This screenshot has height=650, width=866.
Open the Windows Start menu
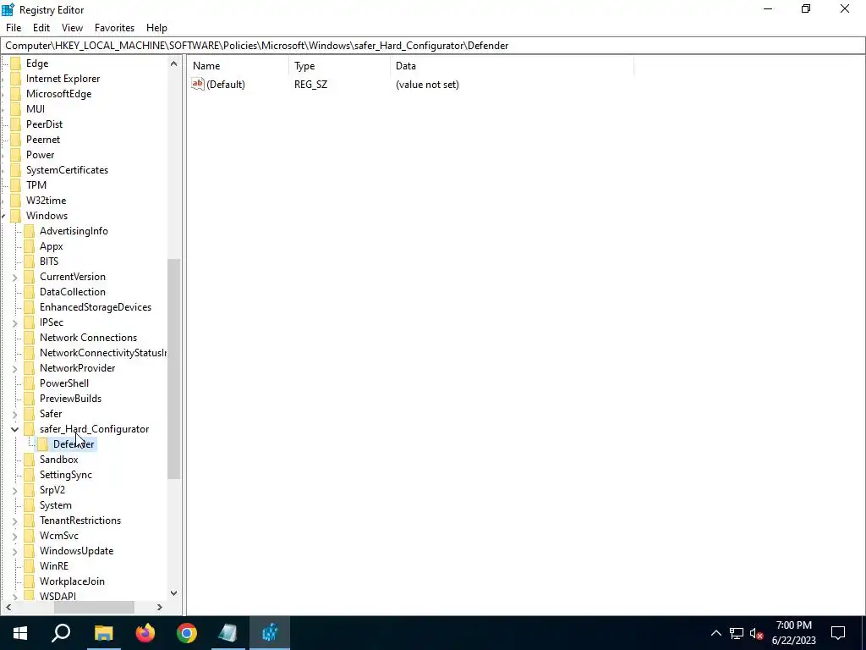pyautogui.click(x=20, y=633)
